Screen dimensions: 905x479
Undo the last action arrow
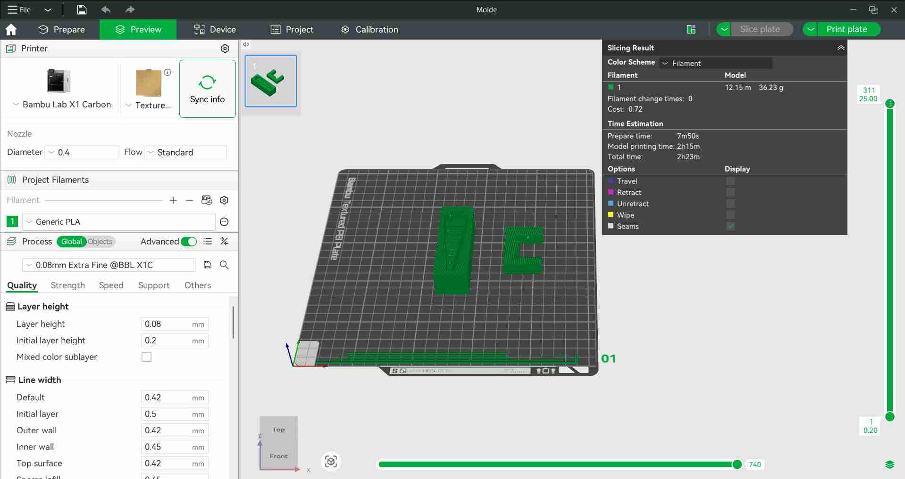click(x=106, y=9)
